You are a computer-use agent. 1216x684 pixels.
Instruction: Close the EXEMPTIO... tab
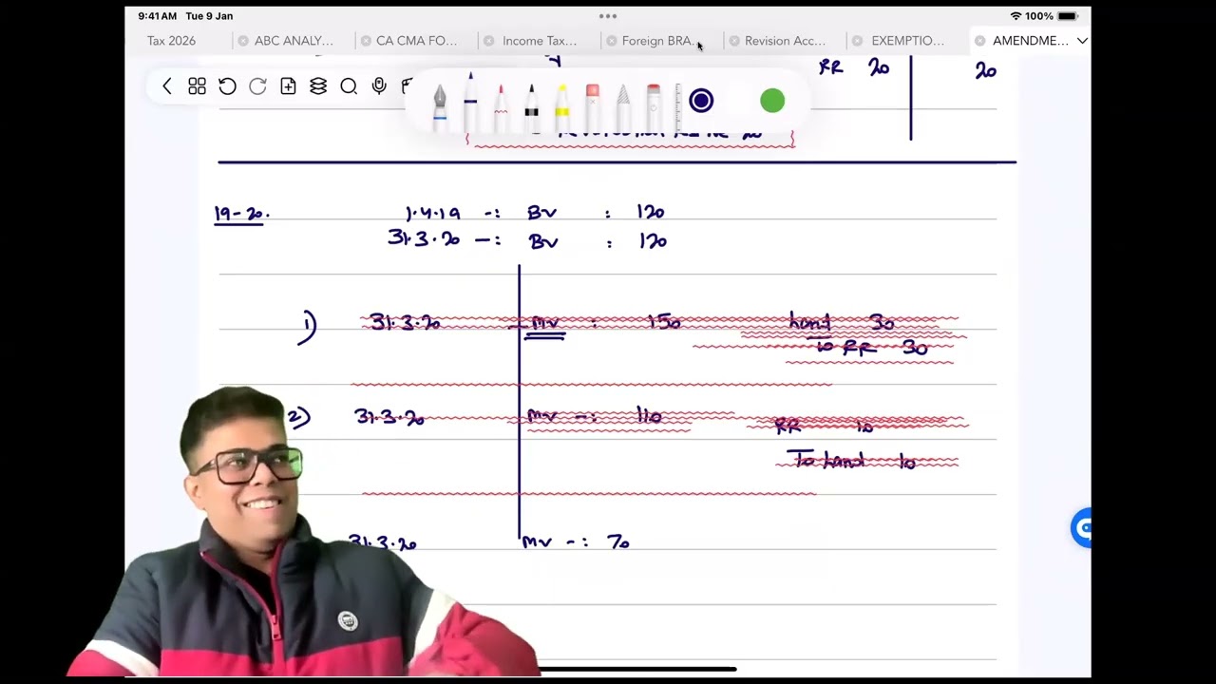tap(857, 41)
